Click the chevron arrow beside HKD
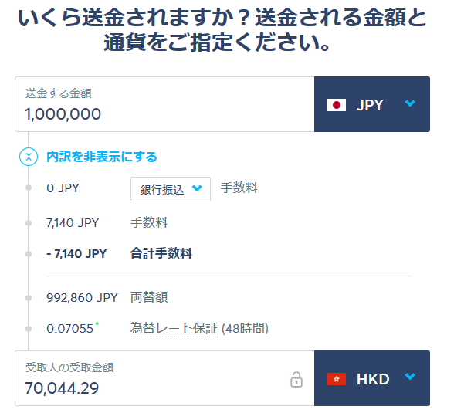464x413 pixels. (x=410, y=377)
